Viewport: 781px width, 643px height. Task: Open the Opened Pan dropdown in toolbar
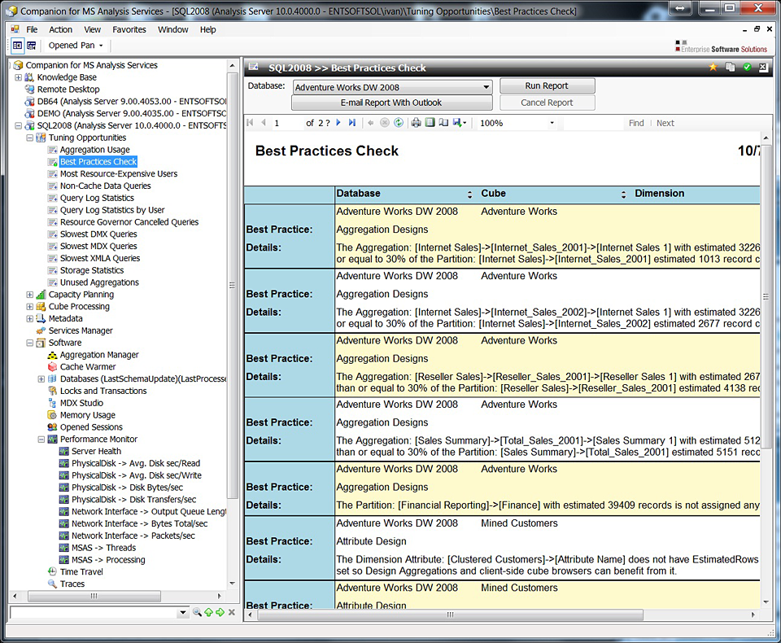76,46
